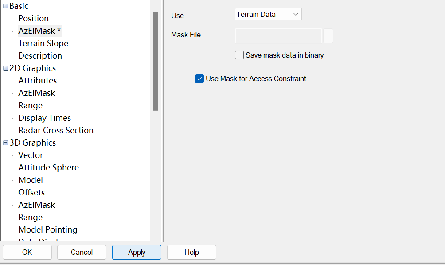The width and height of the screenshot is (445, 265).
Task: Show Display Times settings
Action: [44, 118]
